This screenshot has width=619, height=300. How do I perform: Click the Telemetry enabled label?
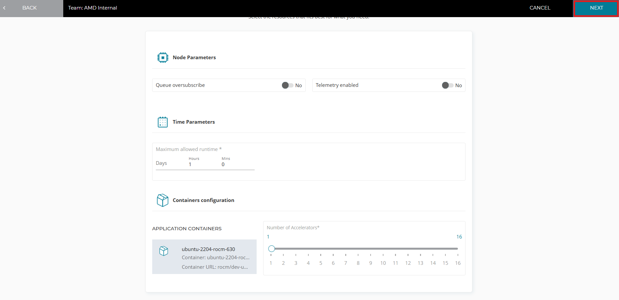click(x=337, y=85)
